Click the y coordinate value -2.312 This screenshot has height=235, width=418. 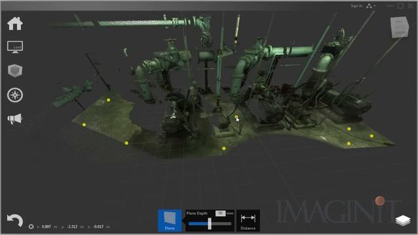point(72,227)
